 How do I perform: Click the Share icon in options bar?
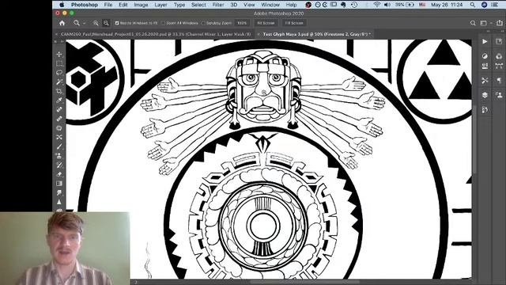(499, 23)
